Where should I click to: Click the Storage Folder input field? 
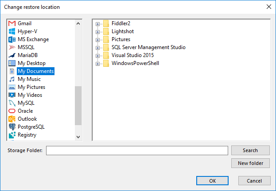137,151
